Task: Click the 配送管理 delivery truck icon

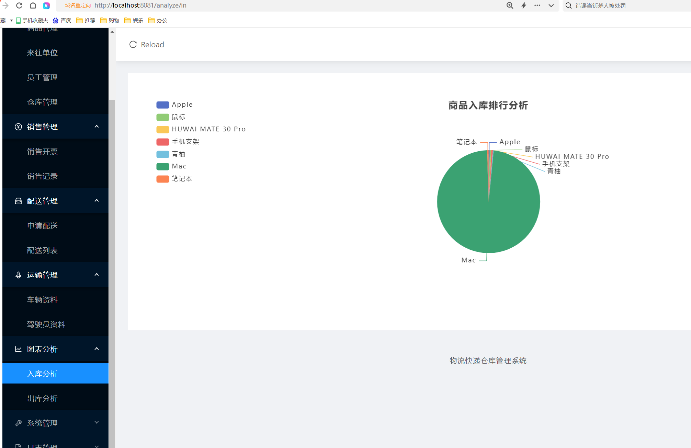Action: click(18, 201)
